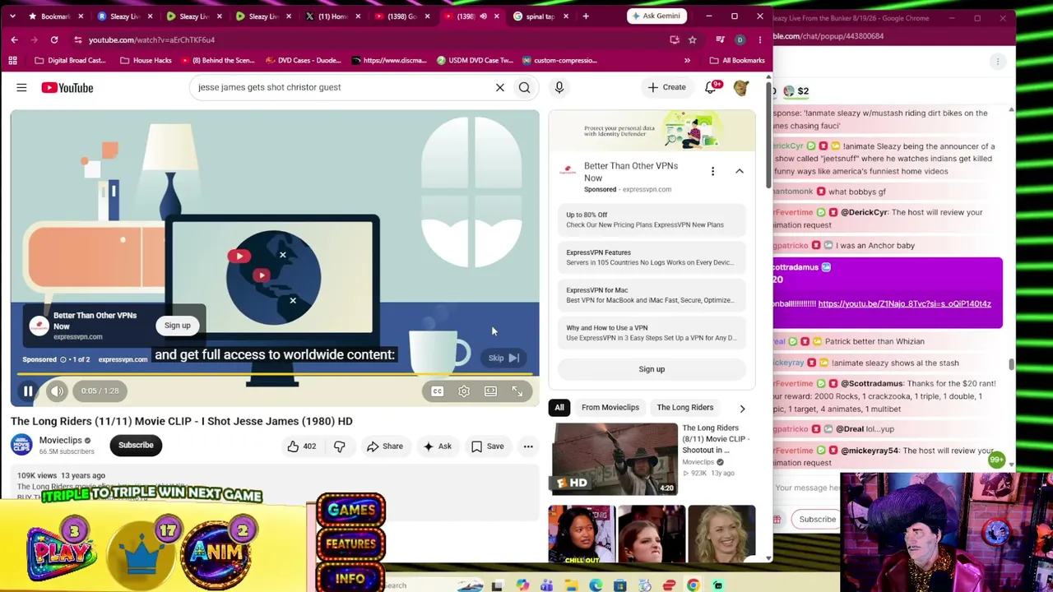Open the Long Riders Shootout video thumbnail
This screenshot has height=592, width=1053.
[x=614, y=459]
